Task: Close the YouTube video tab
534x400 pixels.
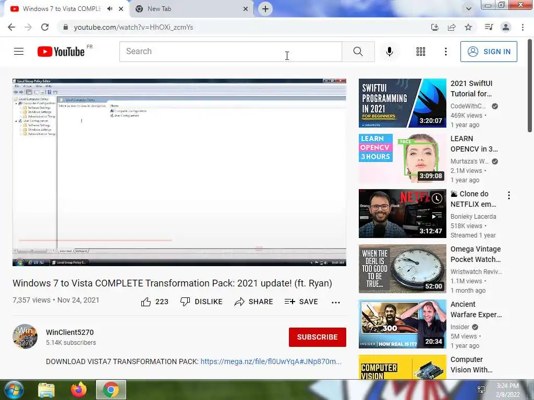Action: 121,9
